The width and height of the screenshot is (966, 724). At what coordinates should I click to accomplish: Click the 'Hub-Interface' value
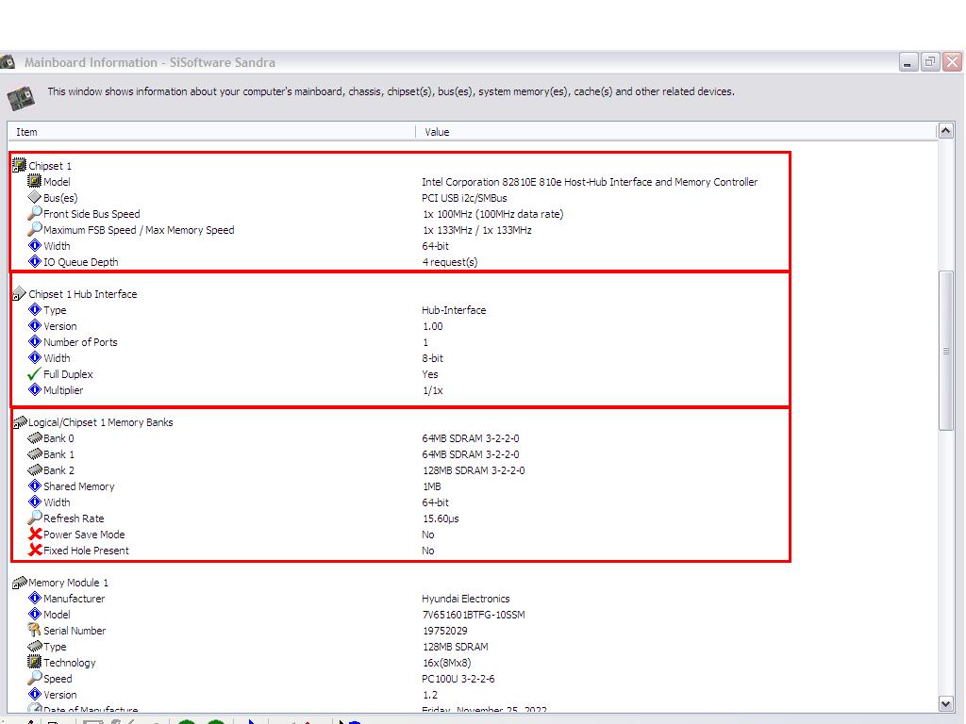(454, 309)
